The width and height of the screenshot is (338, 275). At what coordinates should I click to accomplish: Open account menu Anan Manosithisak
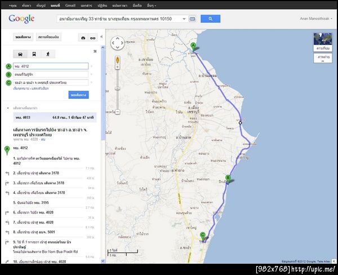[316, 19]
